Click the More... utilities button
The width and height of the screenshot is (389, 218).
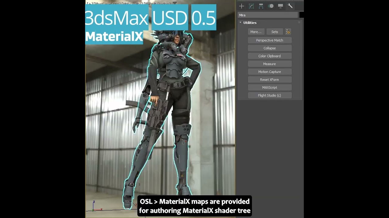[x=256, y=32]
